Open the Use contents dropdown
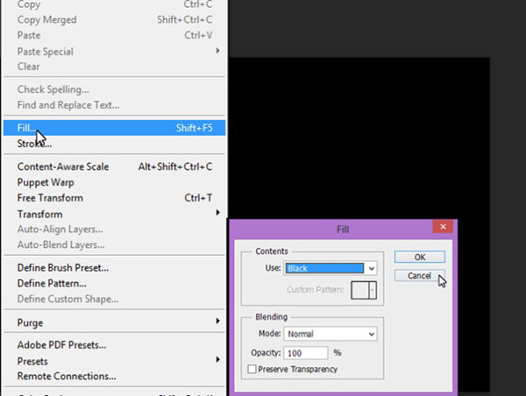Screen dimensions: 526x396 tap(331, 269)
